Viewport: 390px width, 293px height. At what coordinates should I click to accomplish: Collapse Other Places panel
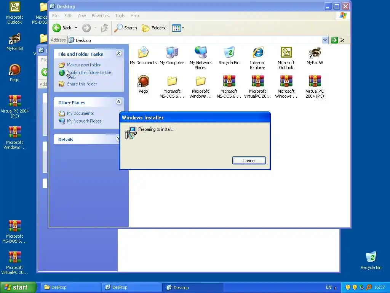click(x=119, y=101)
